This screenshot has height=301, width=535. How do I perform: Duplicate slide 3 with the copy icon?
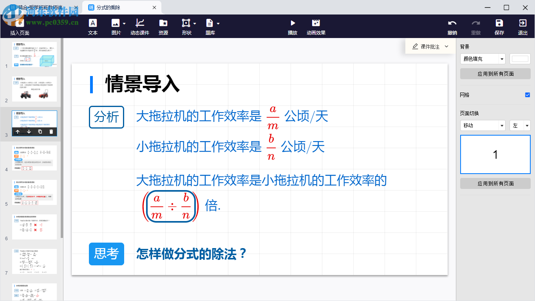tap(40, 132)
